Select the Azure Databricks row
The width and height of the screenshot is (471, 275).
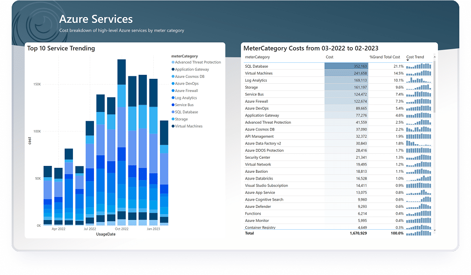pyautogui.click(x=338, y=179)
